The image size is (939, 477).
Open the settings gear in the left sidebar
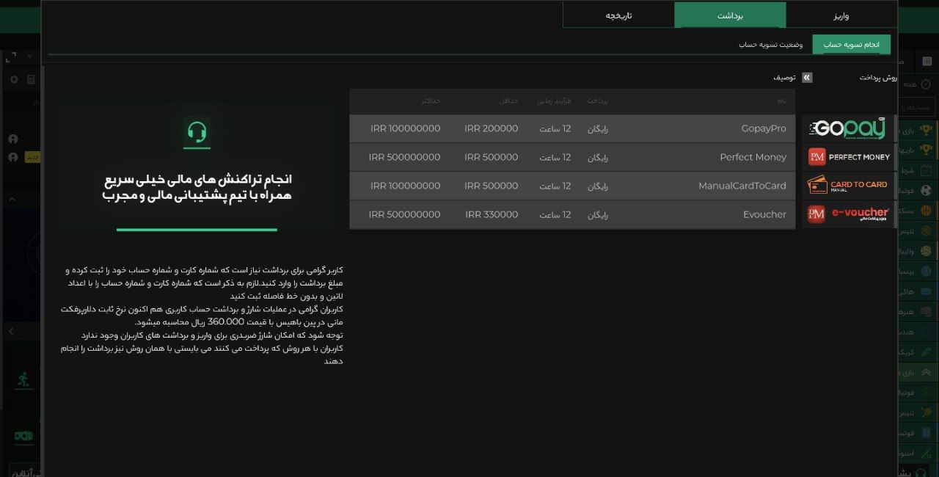[13, 79]
